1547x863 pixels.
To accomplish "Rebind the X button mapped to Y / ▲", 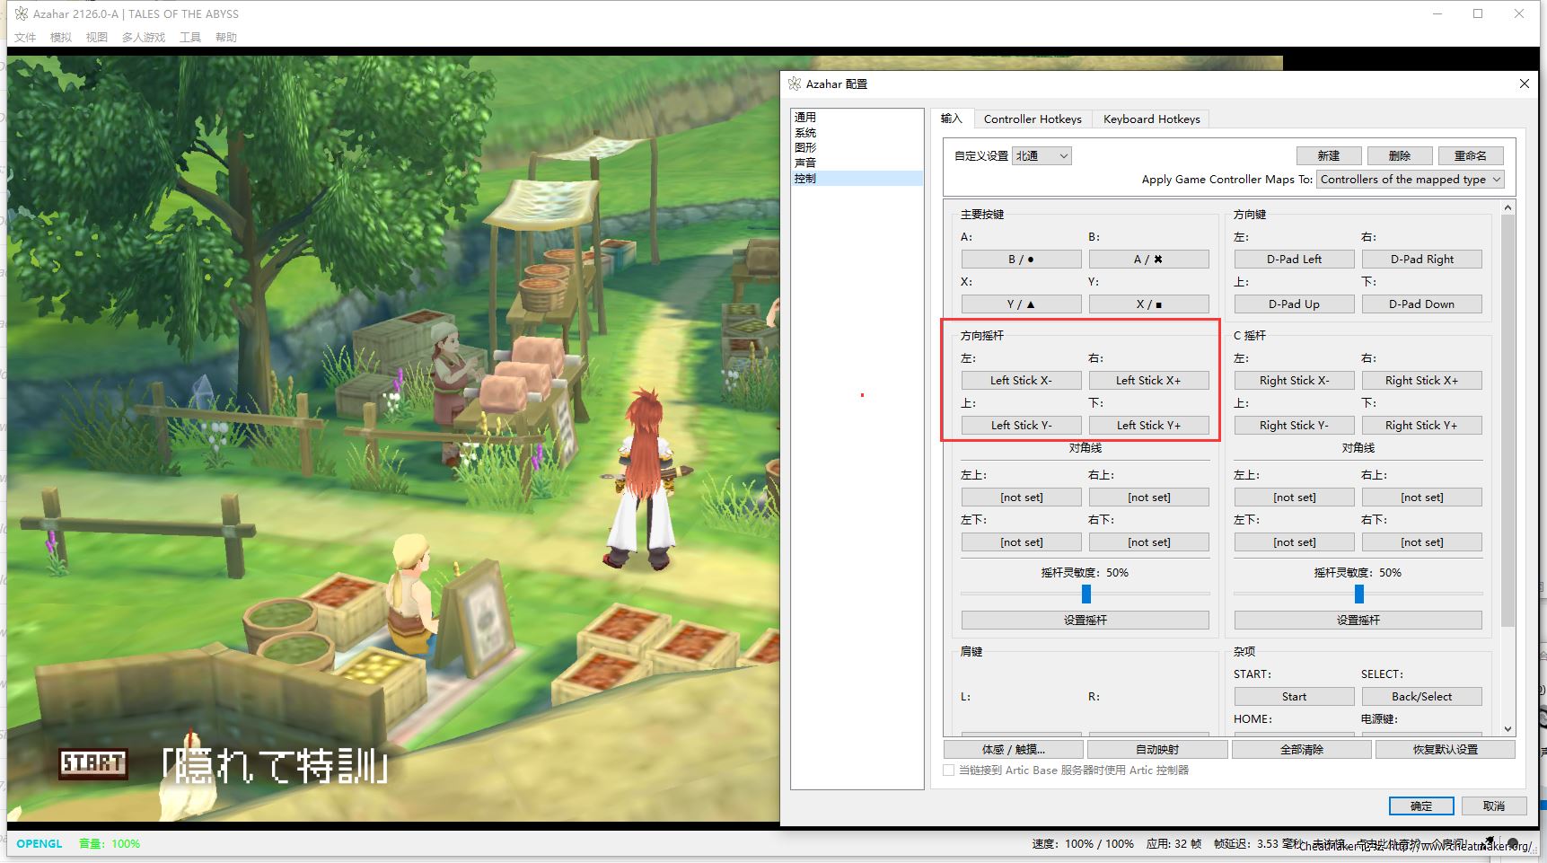I will point(1022,304).
